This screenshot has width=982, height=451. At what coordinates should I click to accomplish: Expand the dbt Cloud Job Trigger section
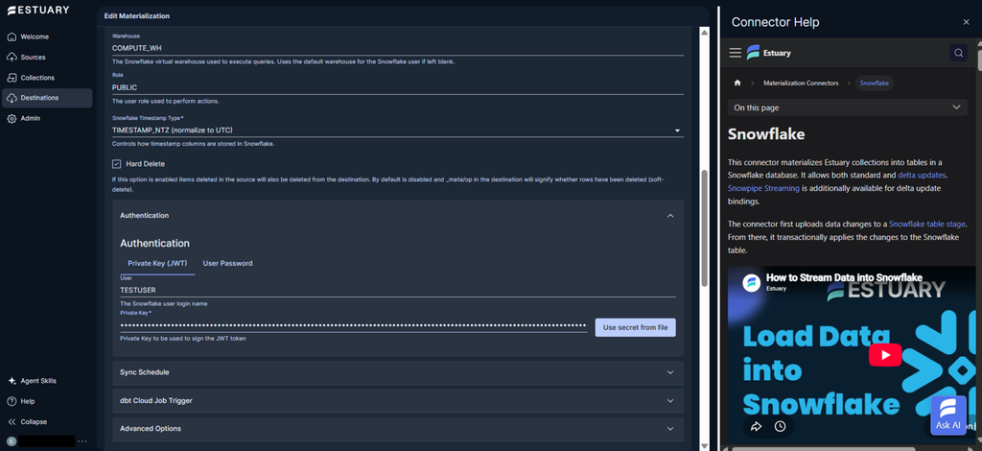tap(398, 401)
